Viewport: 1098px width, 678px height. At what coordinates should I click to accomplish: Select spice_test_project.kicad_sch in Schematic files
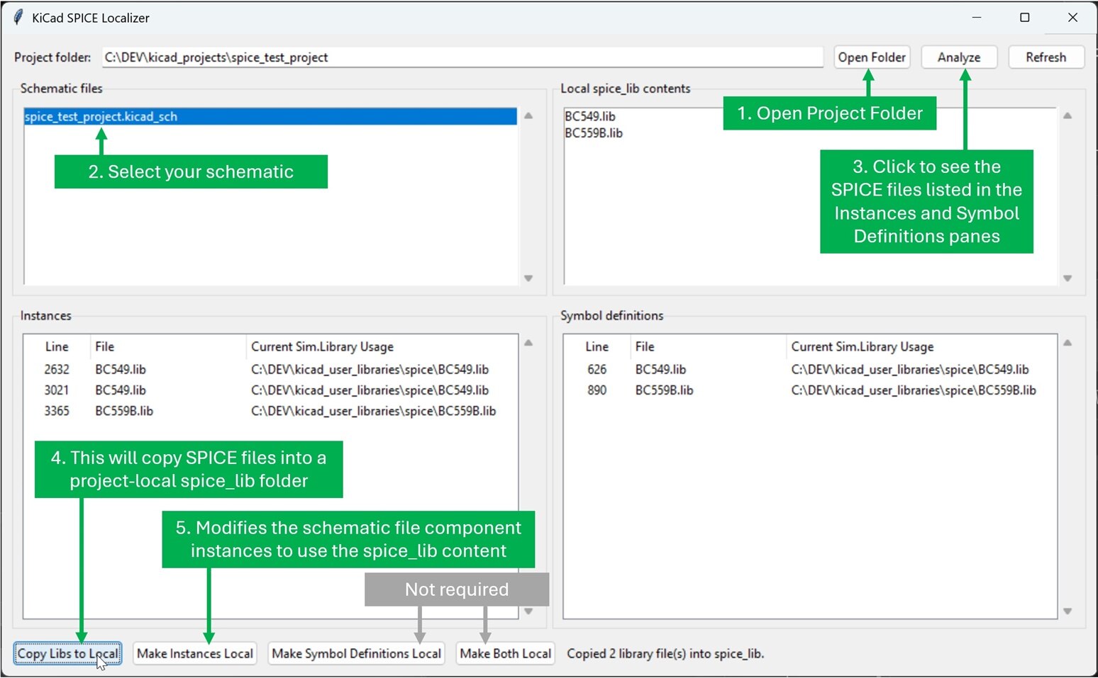click(270, 116)
